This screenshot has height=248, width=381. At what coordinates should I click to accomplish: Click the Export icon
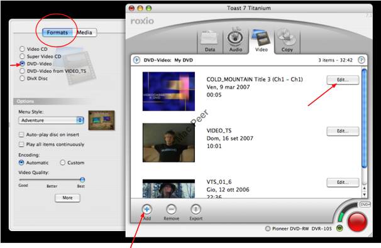tap(196, 209)
